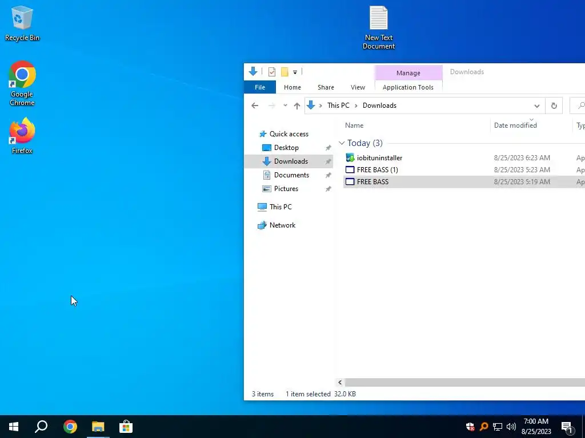
Task: Select Documents in Quick access
Action: pyautogui.click(x=291, y=175)
